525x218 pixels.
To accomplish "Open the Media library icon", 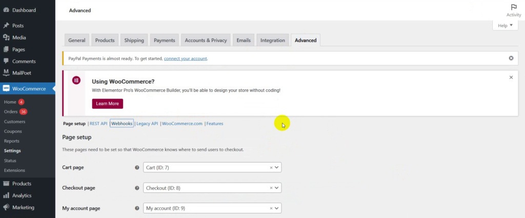I will pyautogui.click(x=6, y=37).
